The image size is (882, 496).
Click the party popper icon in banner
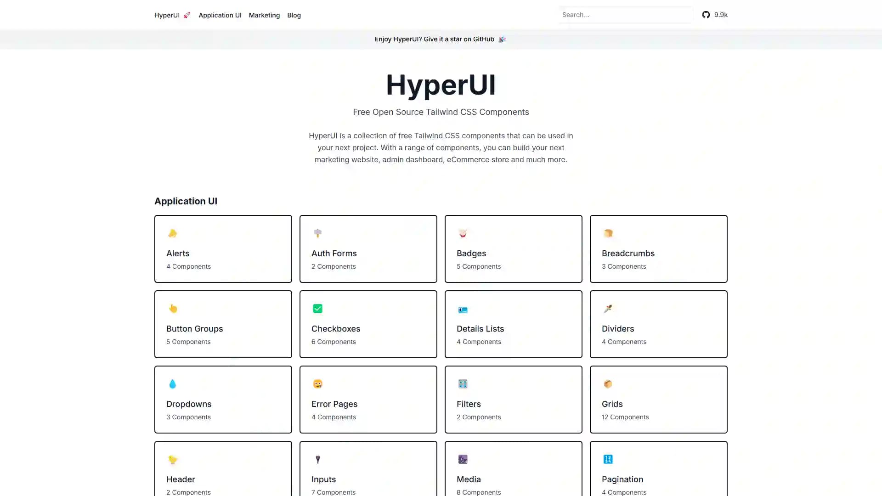pos(502,39)
